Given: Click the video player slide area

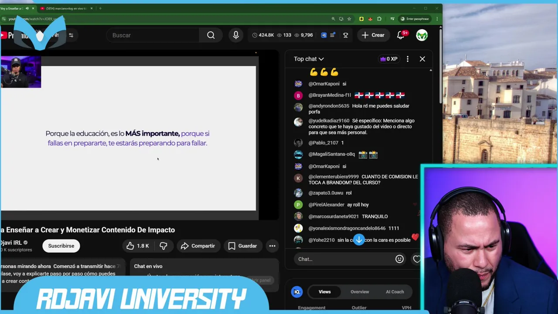Looking at the screenshot, I should (128, 138).
